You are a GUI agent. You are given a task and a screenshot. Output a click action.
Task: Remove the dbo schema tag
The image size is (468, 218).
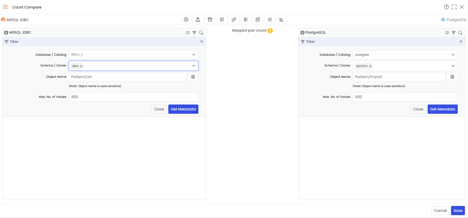[81, 66]
